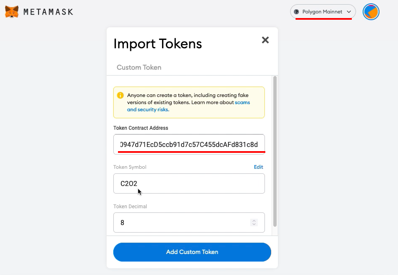398x275 pixels.
Task: Select the Custom Token tab
Action: [x=139, y=67]
